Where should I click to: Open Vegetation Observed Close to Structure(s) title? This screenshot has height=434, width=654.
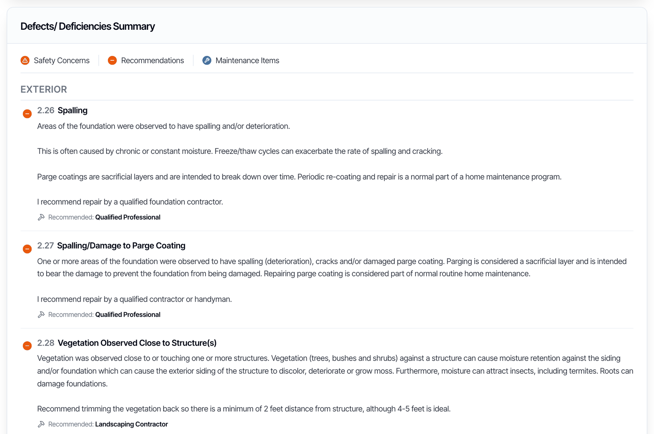tap(137, 343)
